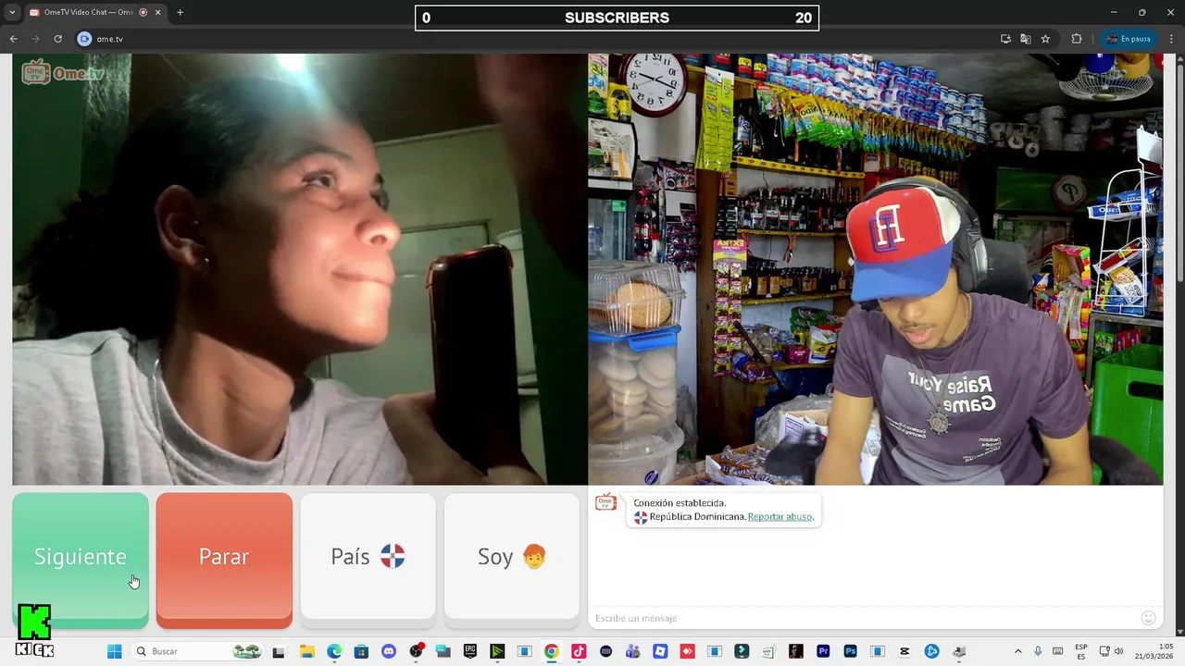Click the Buscar search box in taskbar
The width and height of the screenshot is (1185, 666).
196,651
